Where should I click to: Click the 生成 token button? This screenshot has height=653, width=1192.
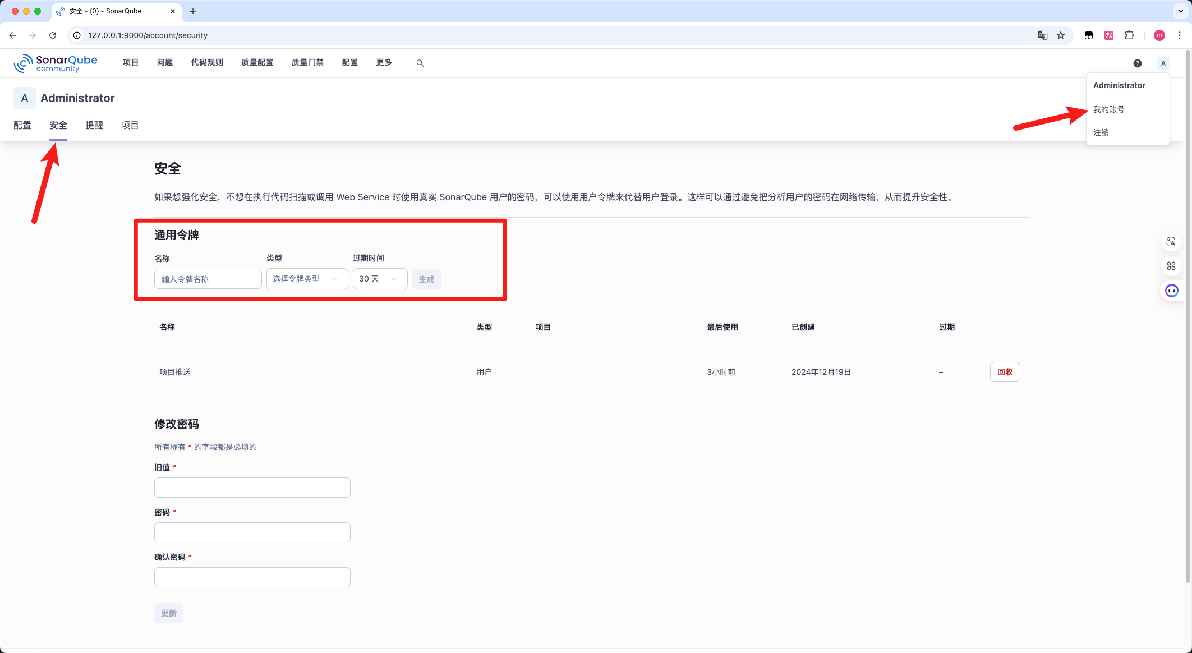point(426,279)
